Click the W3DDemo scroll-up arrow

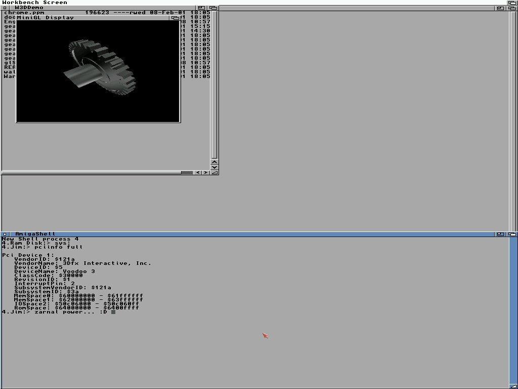(214, 162)
